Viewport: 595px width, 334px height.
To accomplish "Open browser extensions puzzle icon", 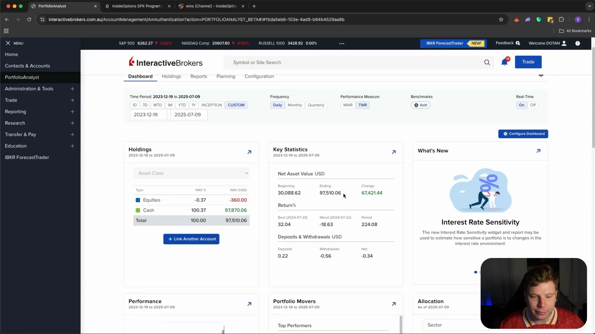I will [561, 19].
